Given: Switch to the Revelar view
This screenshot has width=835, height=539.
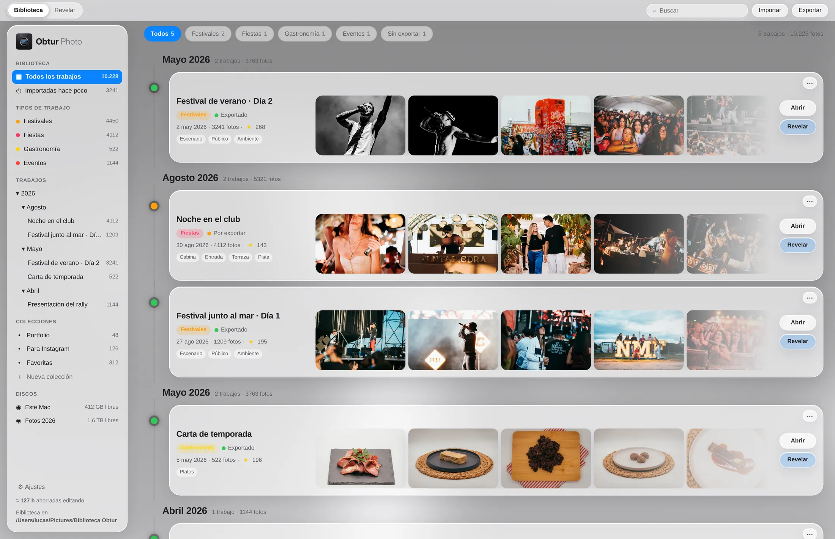Looking at the screenshot, I should pos(65,10).
